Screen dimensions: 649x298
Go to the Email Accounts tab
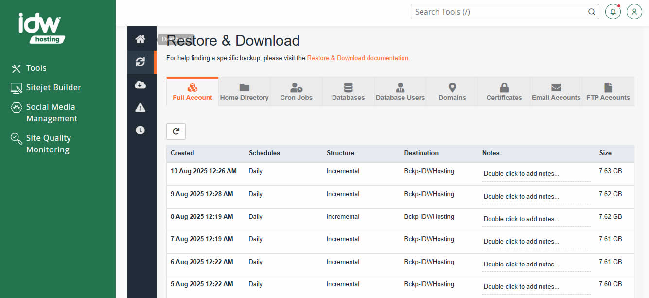tap(556, 92)
